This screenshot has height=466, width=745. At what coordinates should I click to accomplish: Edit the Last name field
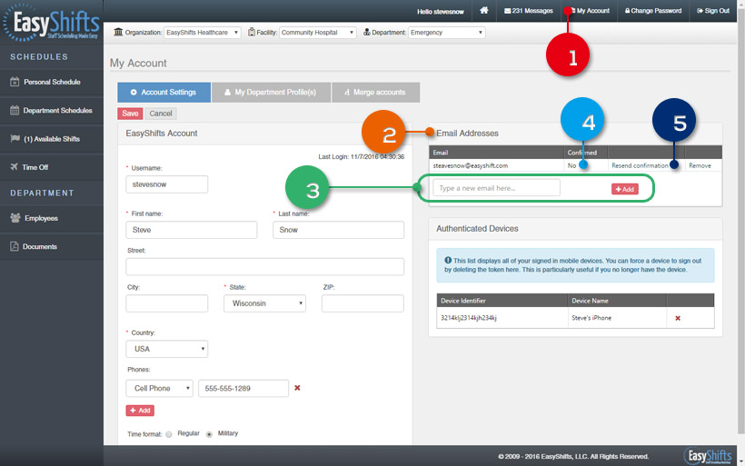338,230
